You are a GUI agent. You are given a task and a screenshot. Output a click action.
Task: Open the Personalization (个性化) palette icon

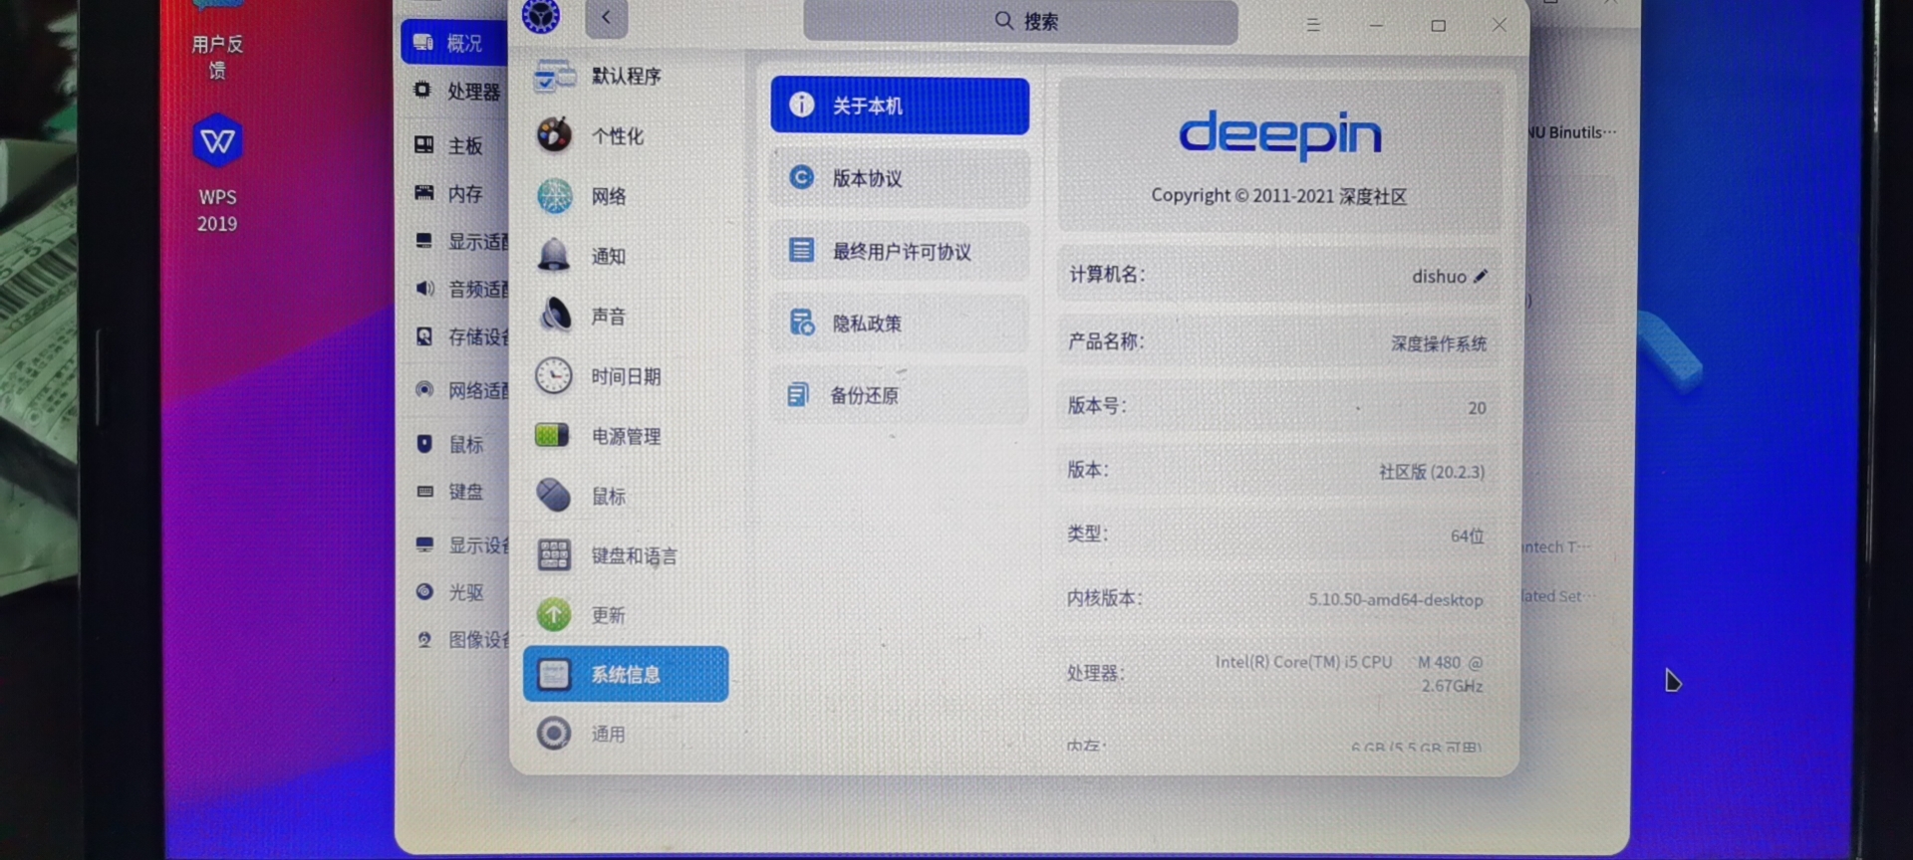click(555, 135)
